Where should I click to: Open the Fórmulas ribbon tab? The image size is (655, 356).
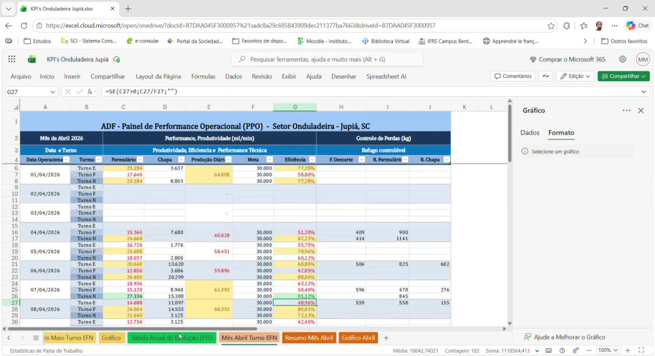[203, 77]
